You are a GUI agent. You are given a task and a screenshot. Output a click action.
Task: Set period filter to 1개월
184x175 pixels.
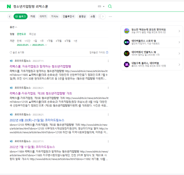tap(50, 41)
